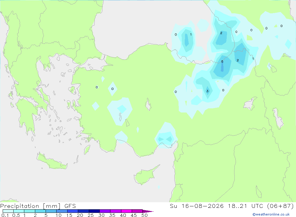Select the 30–35 mm violet legend swatch
This screenshot has height=217, width=296.
105,211
